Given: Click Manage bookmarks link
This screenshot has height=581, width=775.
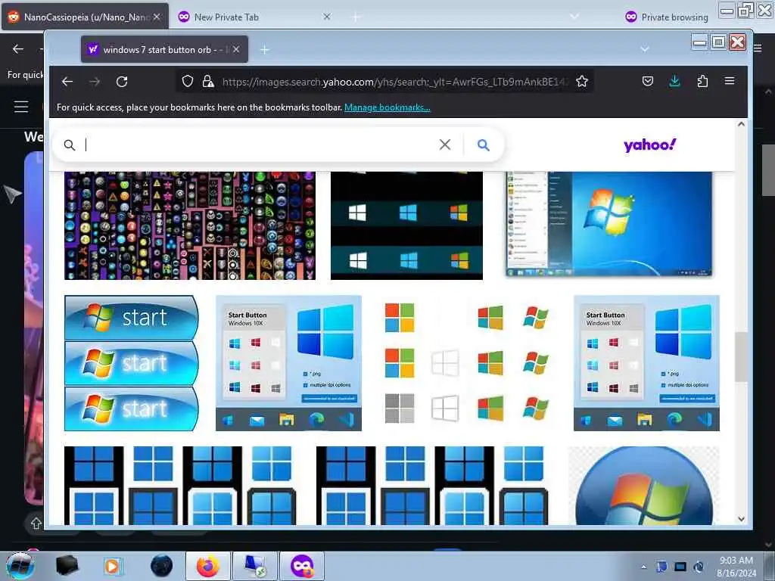Looking at the screenshot, I should (x=387, y=107).
